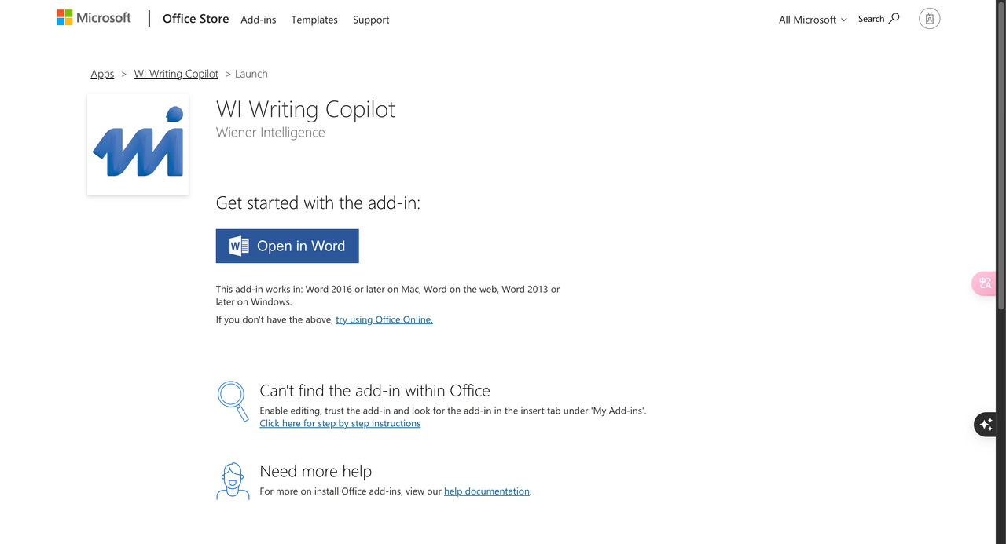Click the Open in Word button
Viewport: 1006px width, 544px height.
288,246
